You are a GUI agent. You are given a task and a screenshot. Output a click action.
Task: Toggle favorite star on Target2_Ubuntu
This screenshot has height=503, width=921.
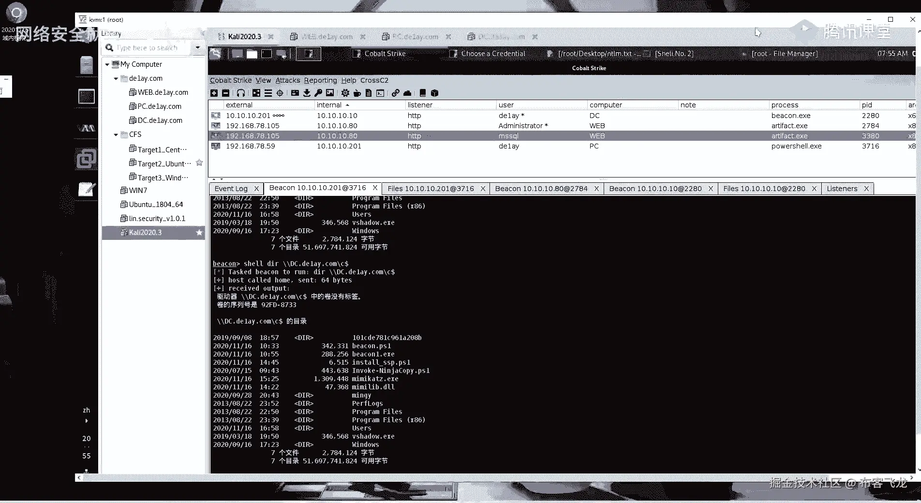199,163
